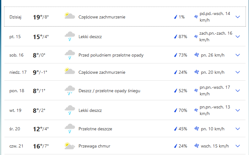Click the 'Przewaga chmur' description
This screenshot has width=249, height=155.
(94, 146)
